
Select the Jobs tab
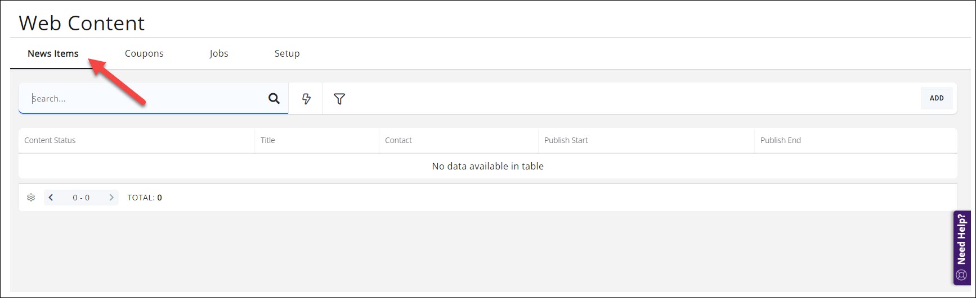coord(219,53)
